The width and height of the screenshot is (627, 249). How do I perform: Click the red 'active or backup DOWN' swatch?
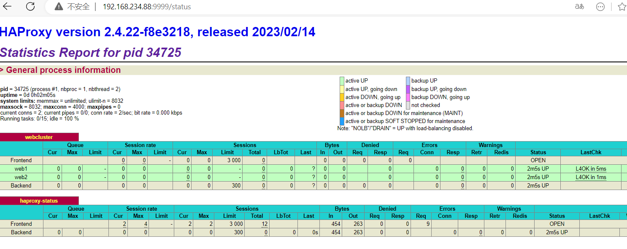coord(342,105)
